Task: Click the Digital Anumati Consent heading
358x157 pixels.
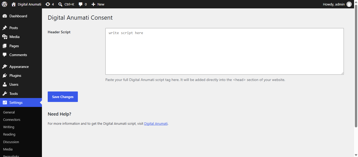Action: tap(80, 18)
